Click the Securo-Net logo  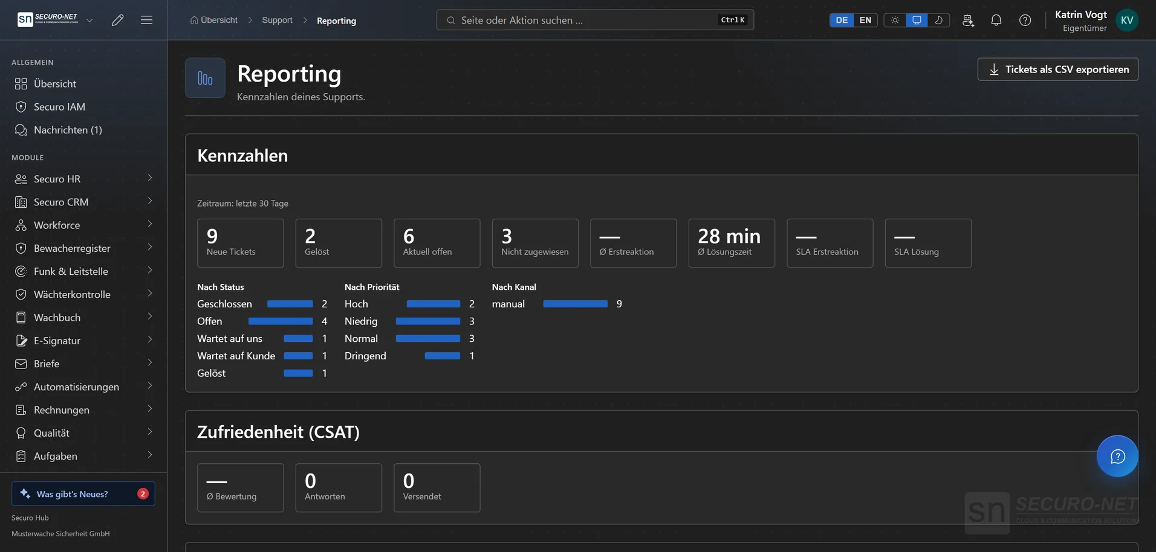[48, 19]
